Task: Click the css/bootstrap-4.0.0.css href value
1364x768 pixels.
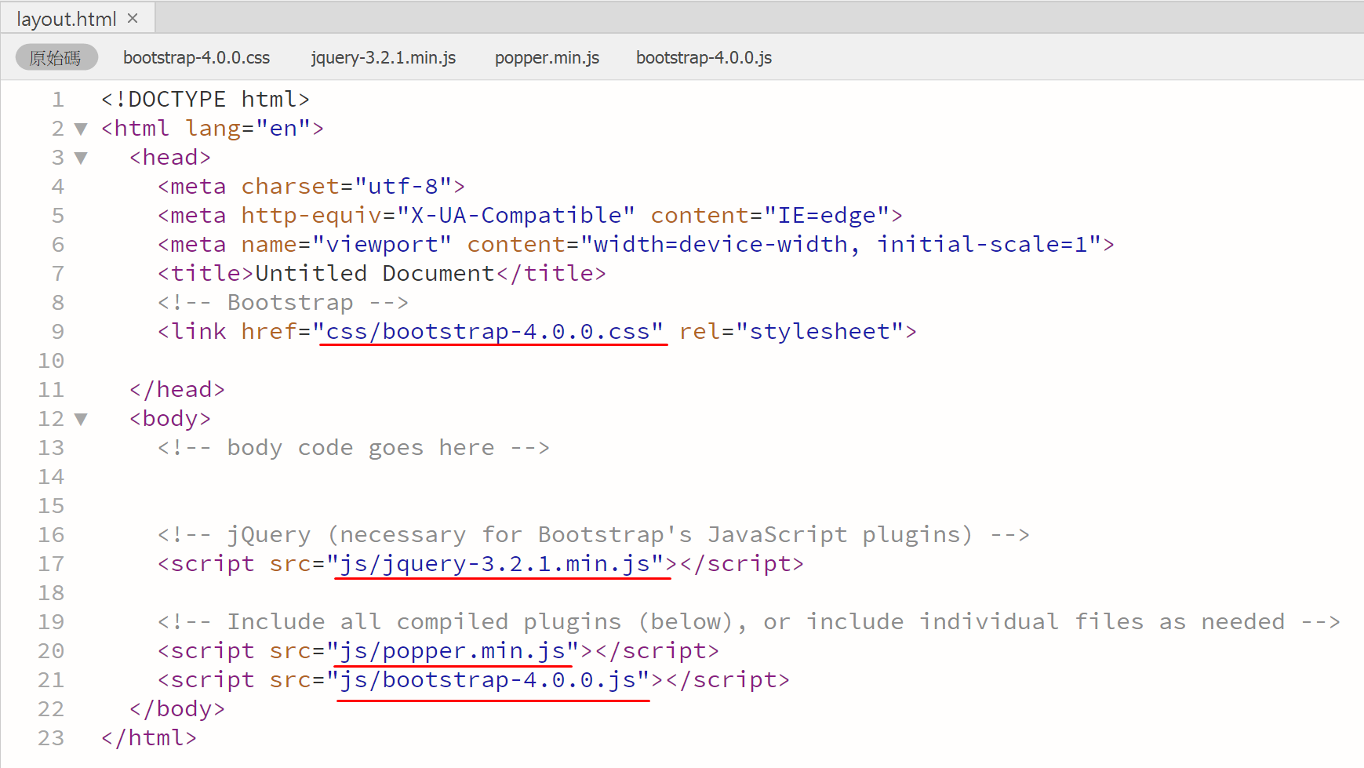Action: tap(488, 332)
